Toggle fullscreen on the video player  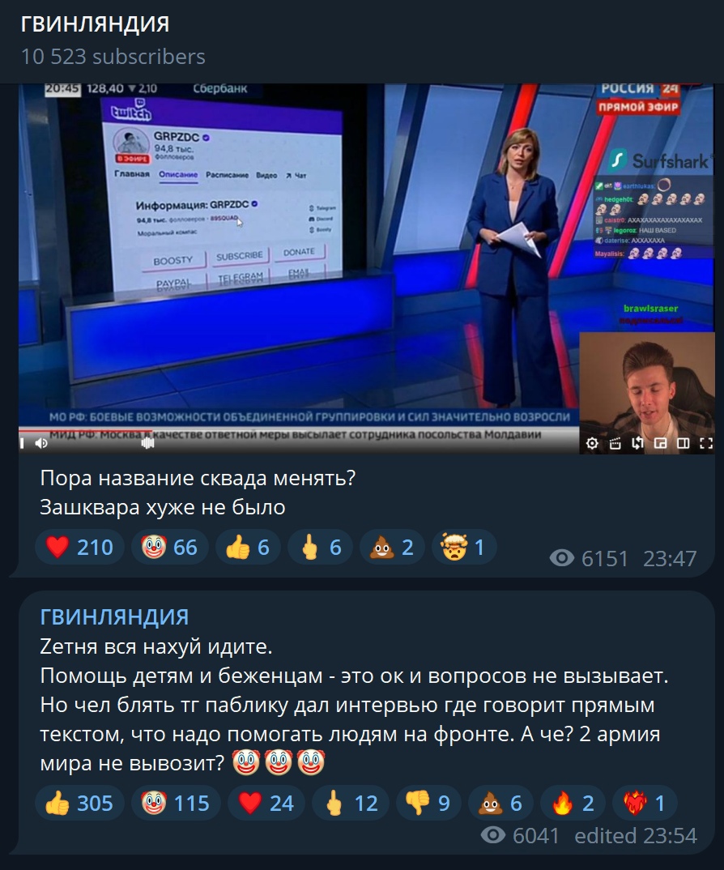pos(705,443)
